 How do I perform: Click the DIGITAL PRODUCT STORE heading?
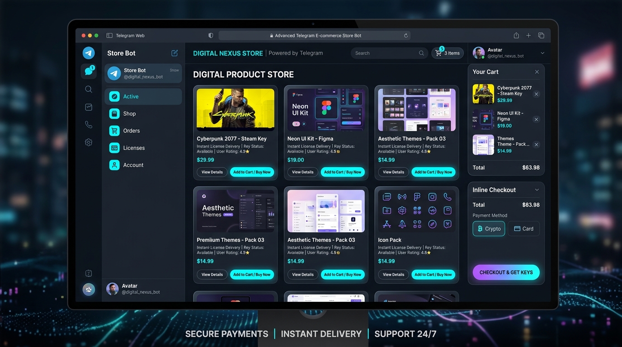click(x=243, y=75)
